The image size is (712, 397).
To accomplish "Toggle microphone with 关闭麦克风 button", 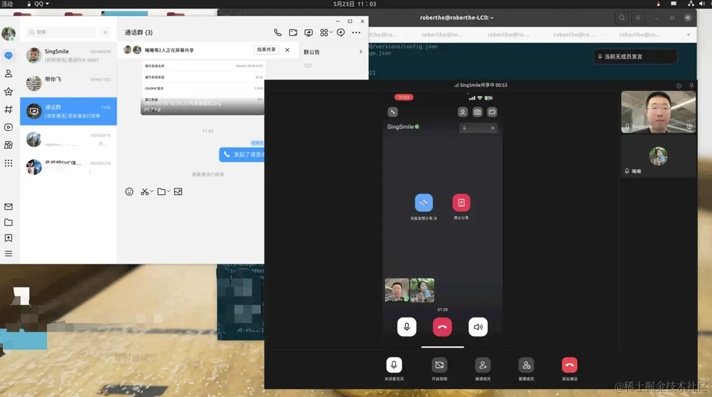I will click(x=394, y=365).
